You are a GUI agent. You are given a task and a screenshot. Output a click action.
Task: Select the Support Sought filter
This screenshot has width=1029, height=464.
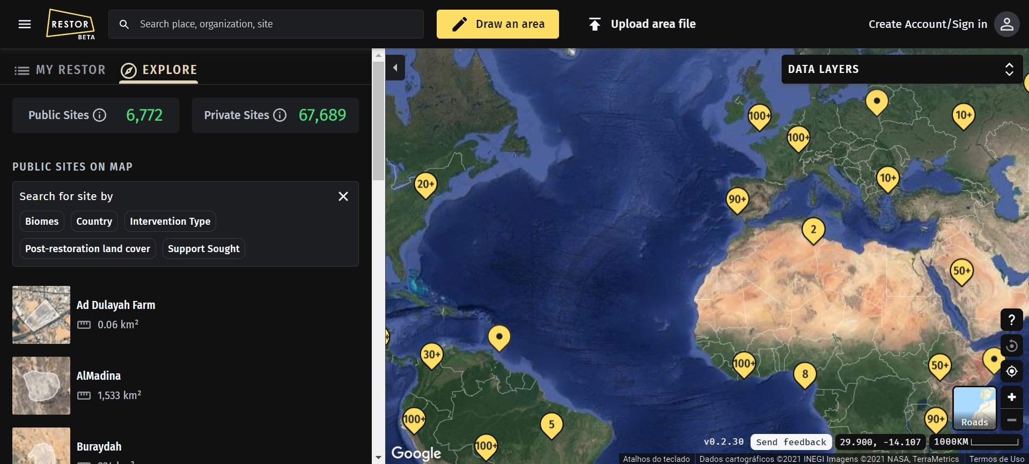204,248
